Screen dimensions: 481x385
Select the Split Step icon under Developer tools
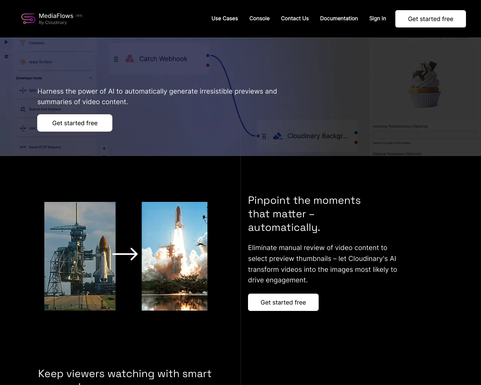(x=23, y=90)
